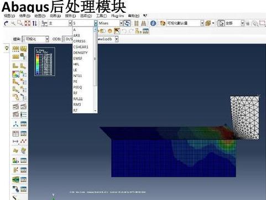266x200 pixels.
Task: Select HFL in the variable list
Action: [76, 64]
